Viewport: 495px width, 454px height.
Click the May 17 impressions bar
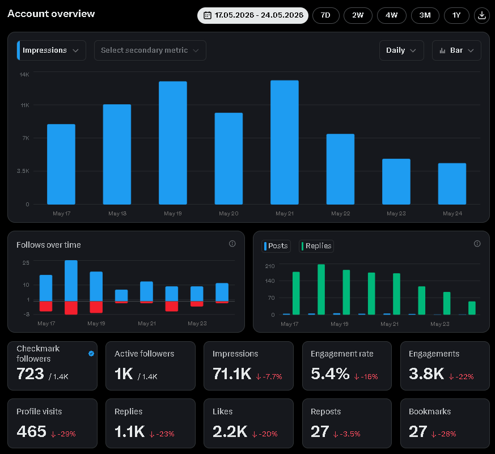(61, 164)
